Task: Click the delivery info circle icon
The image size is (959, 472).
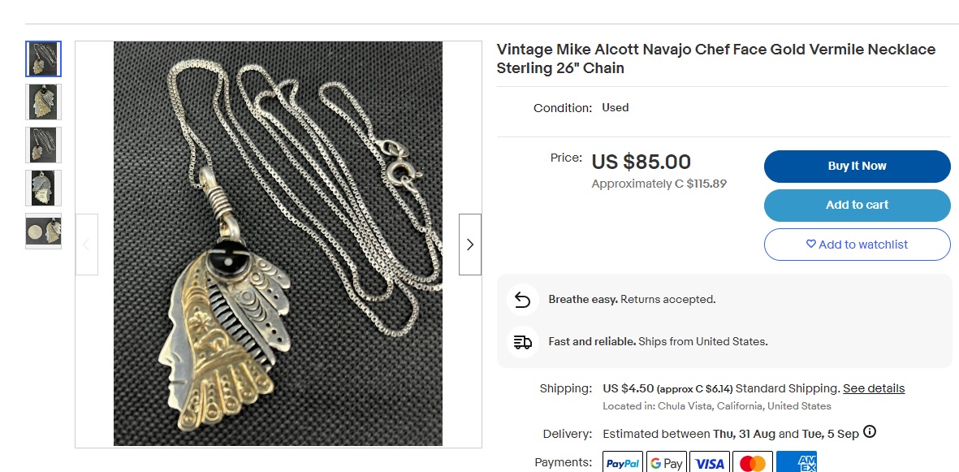Action: point(869,432)
